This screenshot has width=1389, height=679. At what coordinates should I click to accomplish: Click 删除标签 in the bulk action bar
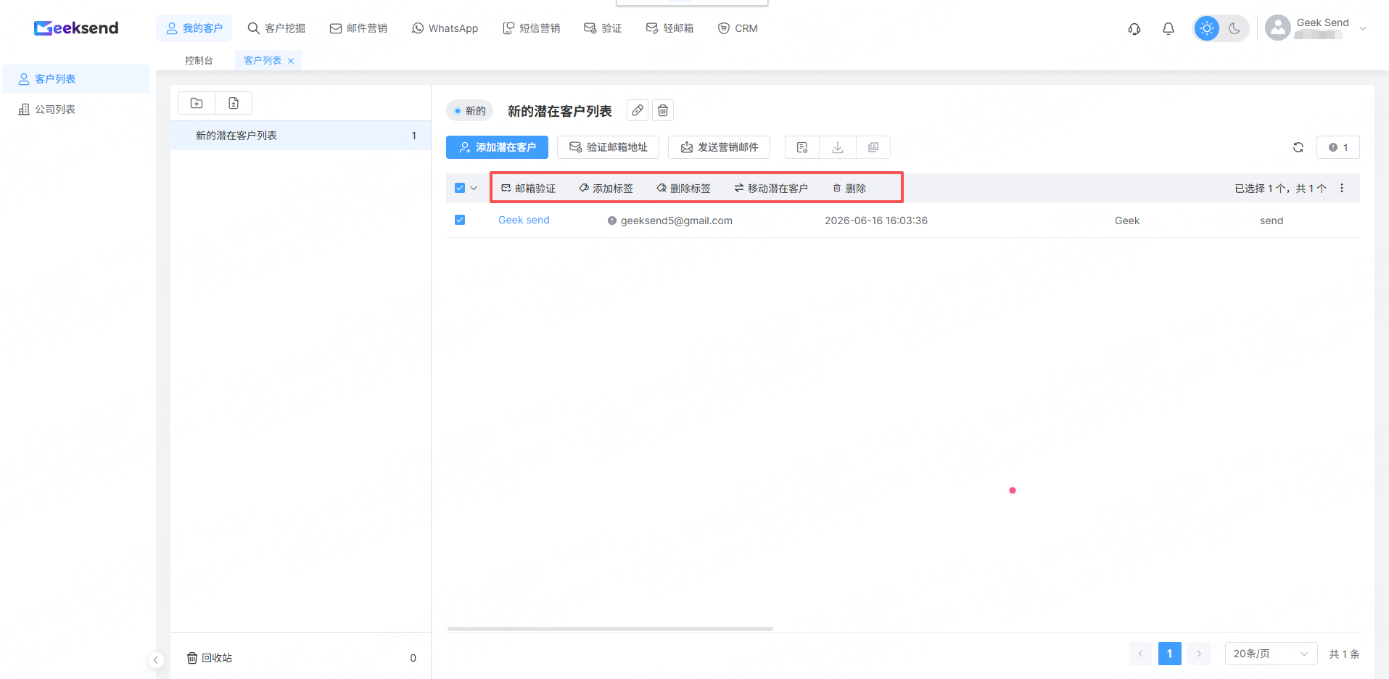[x=683, y=188]
